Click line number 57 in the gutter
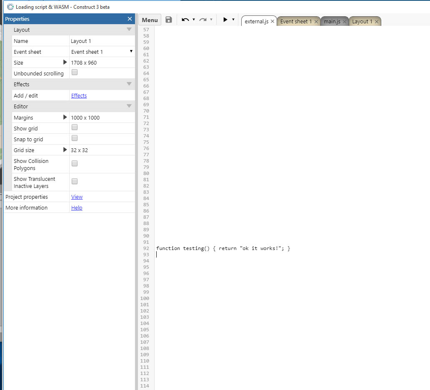This screenshot has height=390, width=430. tap(146, 30)
